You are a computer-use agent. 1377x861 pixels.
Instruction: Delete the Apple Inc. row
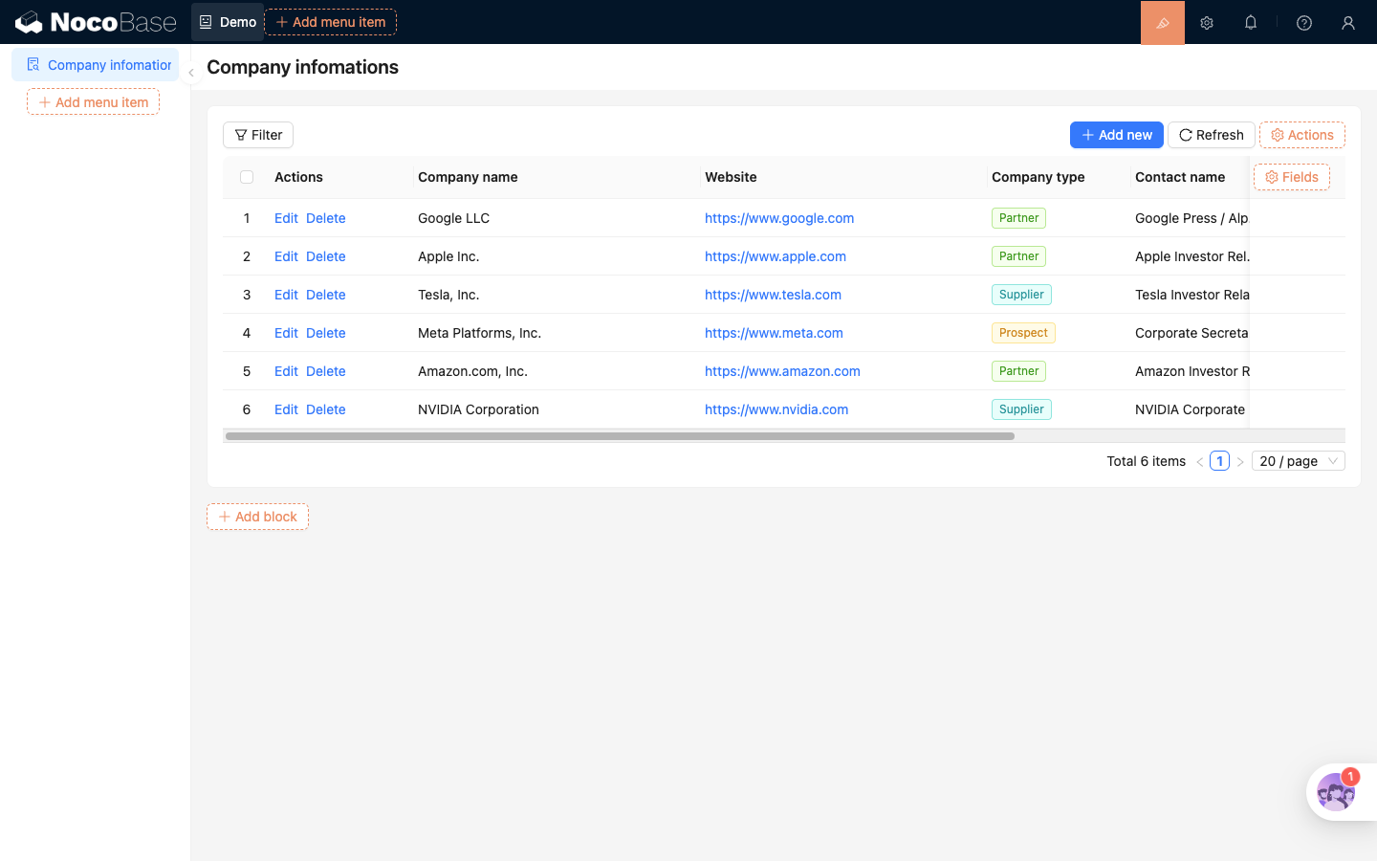326,256
